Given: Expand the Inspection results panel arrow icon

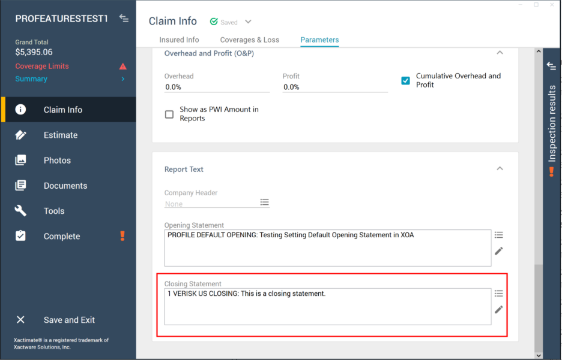Looking at the screenshot, I should pyautogui.click(x=551, y=66).
